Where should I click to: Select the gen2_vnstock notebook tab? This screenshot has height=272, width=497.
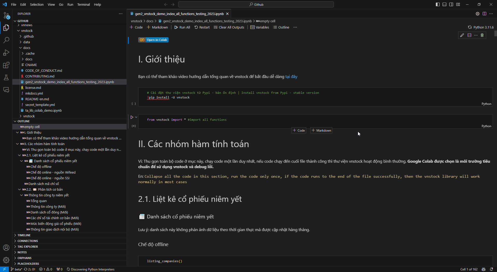[x=179, y=14]
